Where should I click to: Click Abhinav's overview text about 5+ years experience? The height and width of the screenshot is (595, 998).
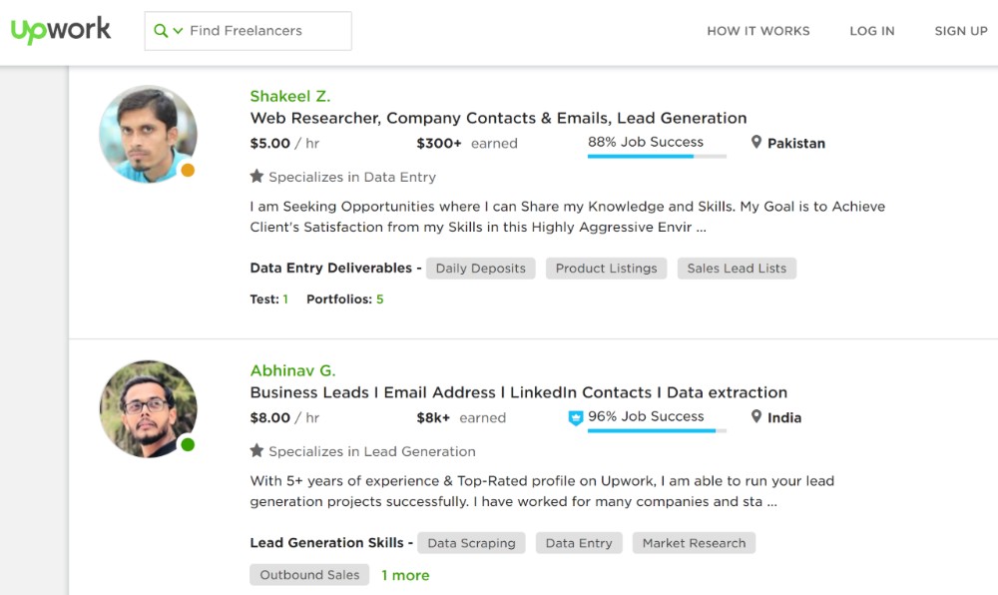click(x=542, y=490)
